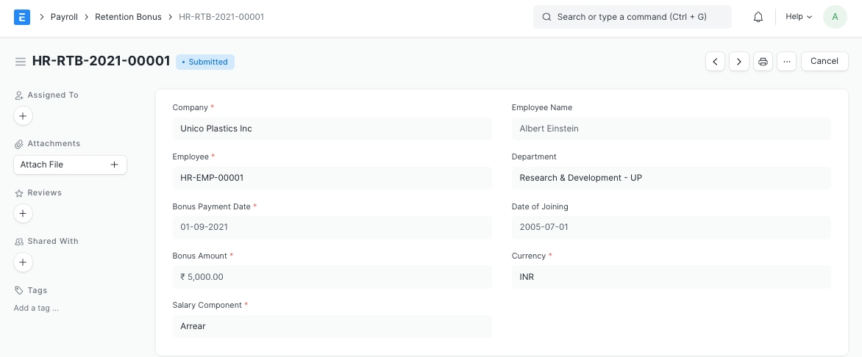Screen dimensions: 862x357
Task: Toggle the sidebar hamburger menu icon
Action: click(x=21, y=62)
